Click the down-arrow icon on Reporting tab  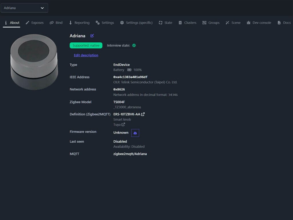70,23
